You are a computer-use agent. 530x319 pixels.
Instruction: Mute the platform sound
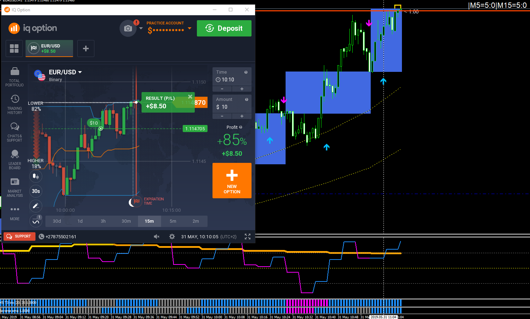156,237
